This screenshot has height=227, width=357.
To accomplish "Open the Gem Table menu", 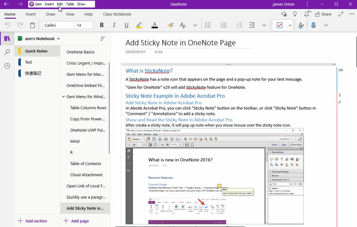I will 70,4.
